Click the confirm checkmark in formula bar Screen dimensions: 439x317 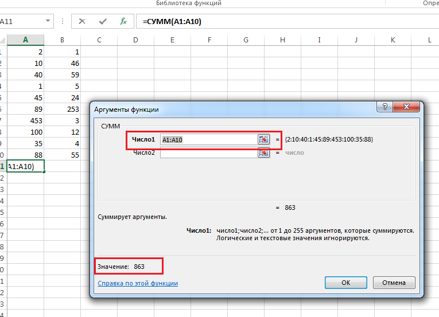click(x=103, y=21)
